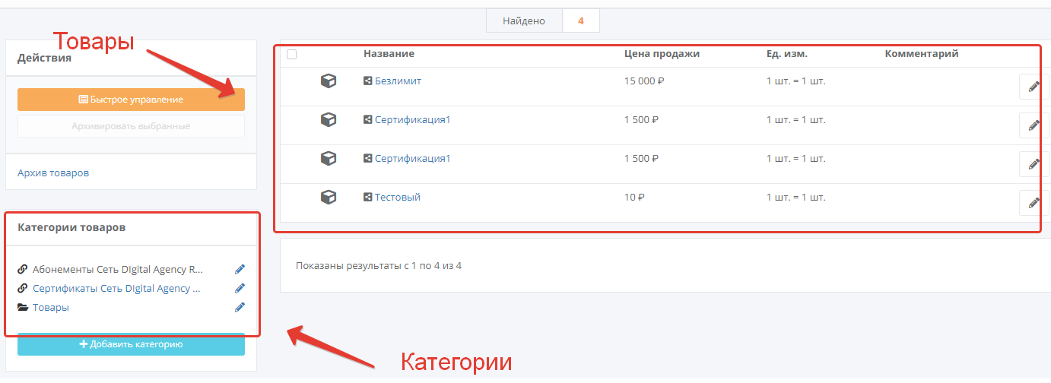The height and width of the screenshot is (383, 1051).
Task: Edit category Сертификаты Сеть Digital Agency pencil
Action: tap(240, 288)
